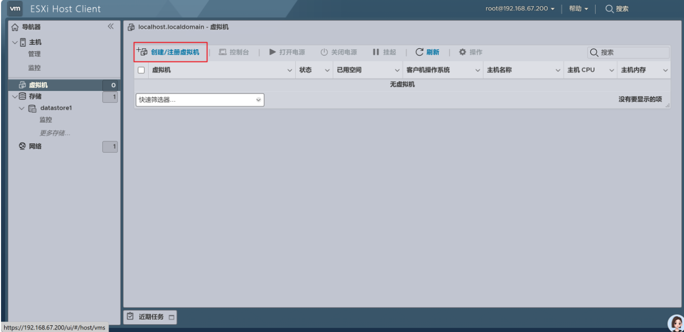Open the Host Name column dropdown arrow
This screenshot has width=684, height=332.
click(x=558, y=70)
